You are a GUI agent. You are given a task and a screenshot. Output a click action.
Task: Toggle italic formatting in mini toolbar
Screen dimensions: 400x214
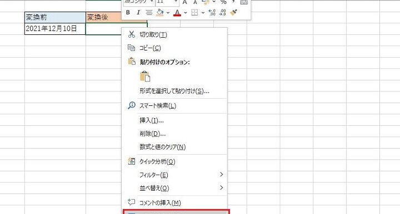(138, 12)
